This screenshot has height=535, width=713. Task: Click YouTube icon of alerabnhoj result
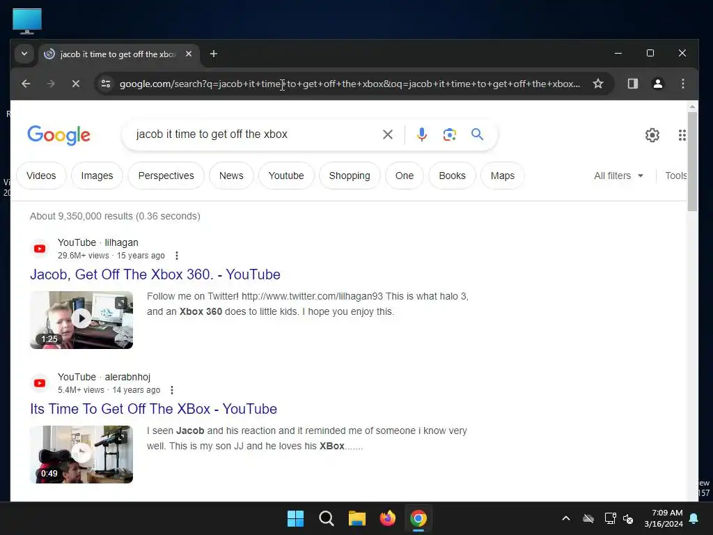click(x=40, y=383)
